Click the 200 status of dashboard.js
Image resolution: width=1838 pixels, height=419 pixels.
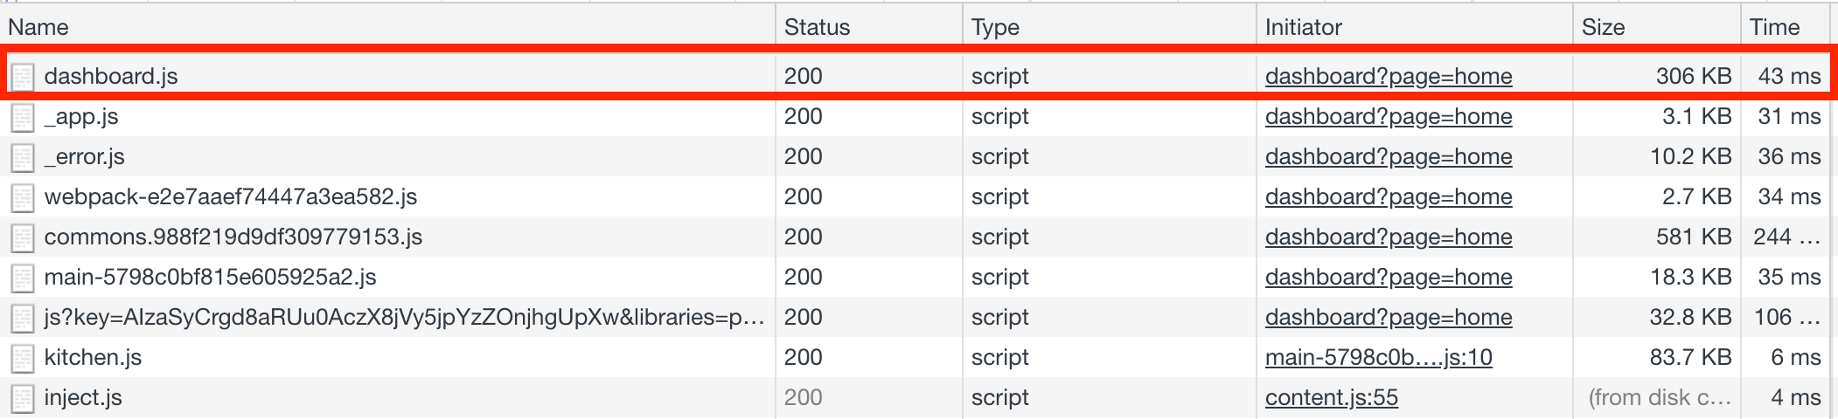804,76
